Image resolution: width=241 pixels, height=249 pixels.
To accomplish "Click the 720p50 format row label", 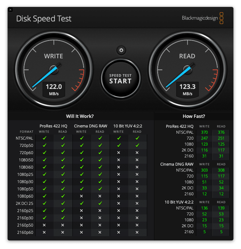I will click(26, 146).
